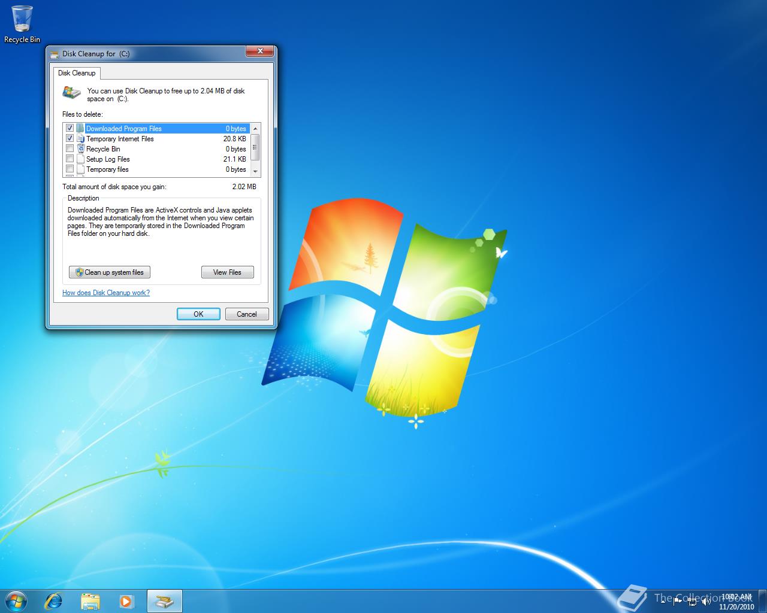Click the Action Center flag icon

tap(678, 601)
